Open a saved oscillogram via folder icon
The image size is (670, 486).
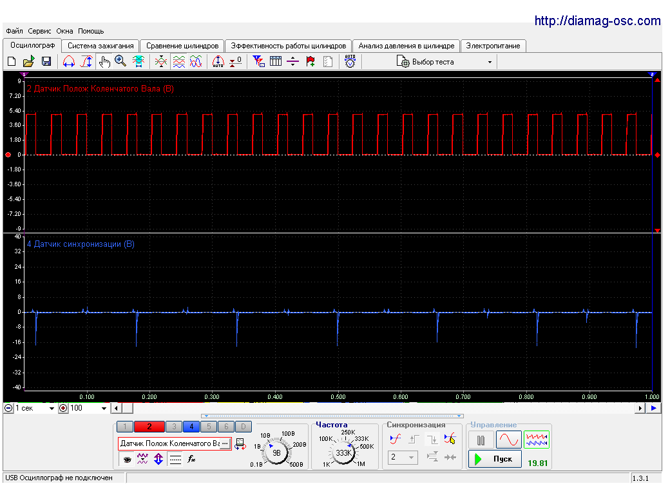(28, 62)
